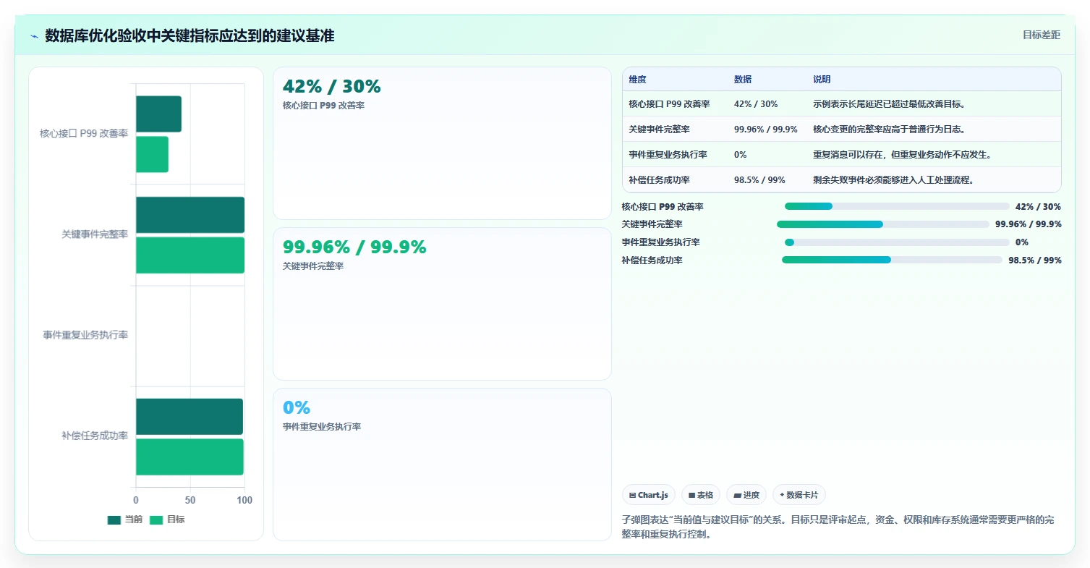Screen dimensions: 1090x568
Task: Click the 0% card value
Action: point(296,408)
